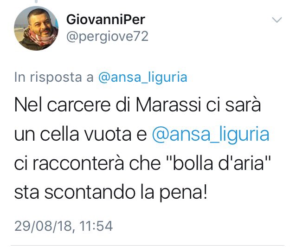Viewport: 296px width, 247px height.
Task: Open @ansa_liguria in the reply header
Action: coord(143,77)
